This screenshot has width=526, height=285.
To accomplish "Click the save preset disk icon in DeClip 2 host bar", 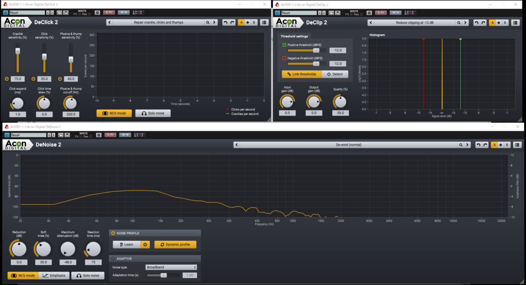I will [x=338, y=13].
